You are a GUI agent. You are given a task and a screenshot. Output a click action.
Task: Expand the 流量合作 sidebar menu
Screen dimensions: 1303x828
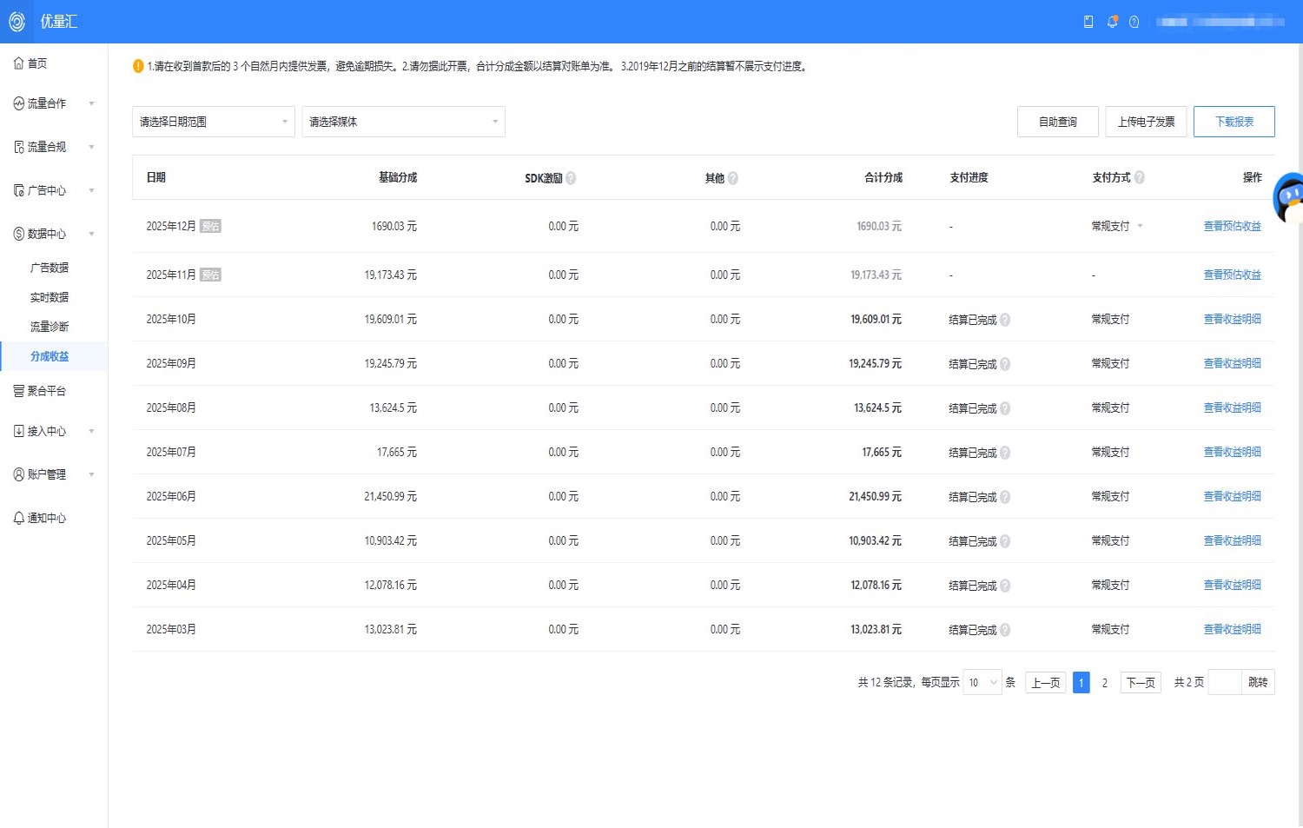pos(54,103)
